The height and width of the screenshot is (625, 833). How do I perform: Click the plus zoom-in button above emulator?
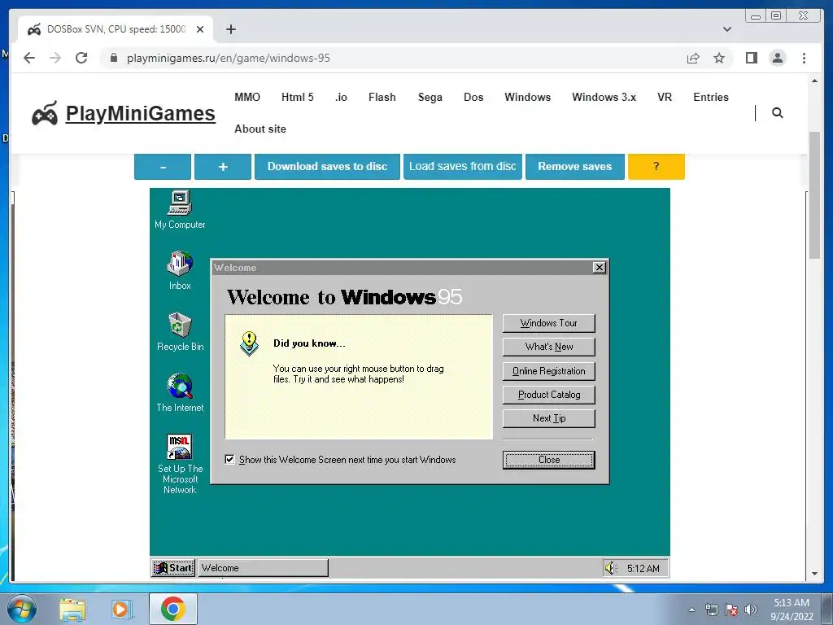[x=223, y=166]
